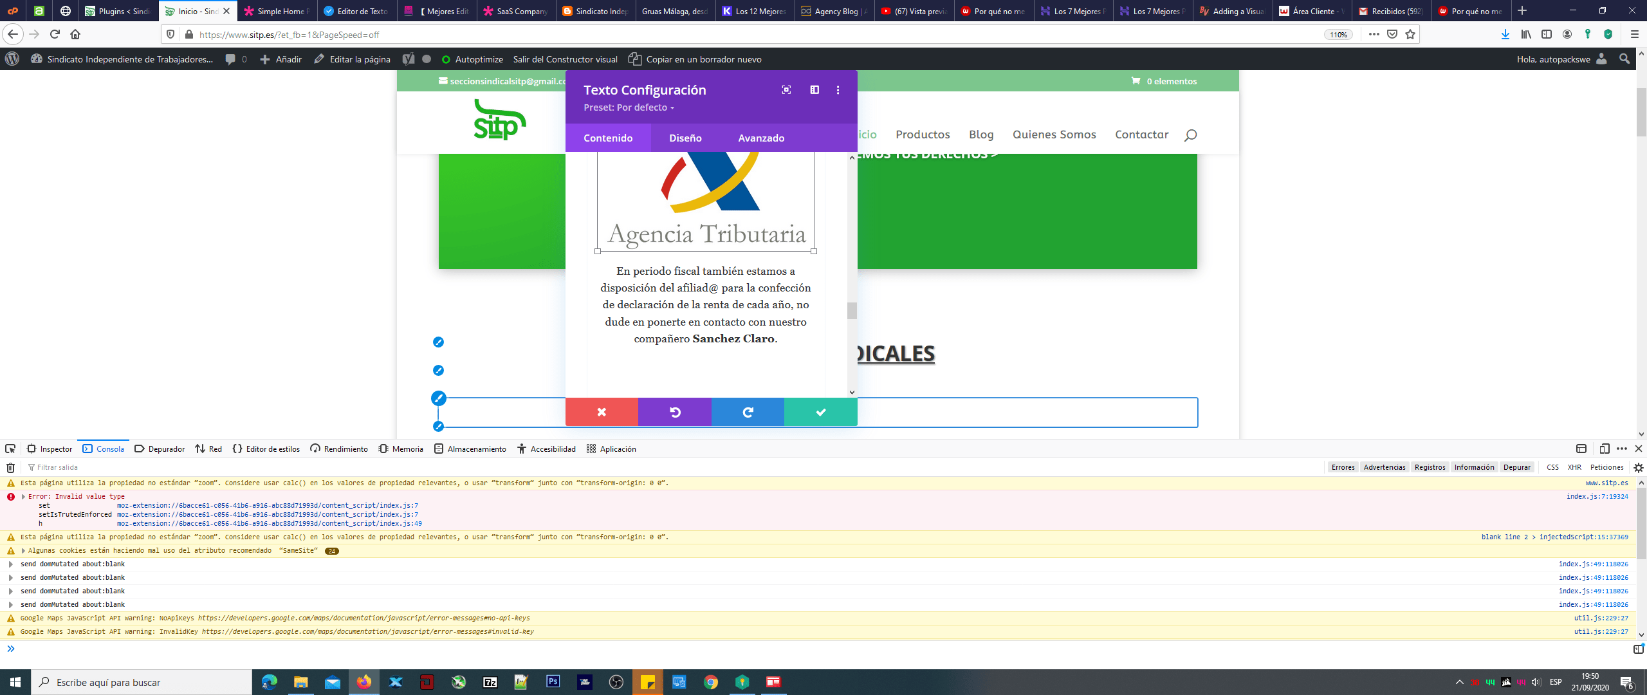This screenshot has height=695, width=1647.
Task: Toggle the split console sidebar icon
Action: [1638, 649]
